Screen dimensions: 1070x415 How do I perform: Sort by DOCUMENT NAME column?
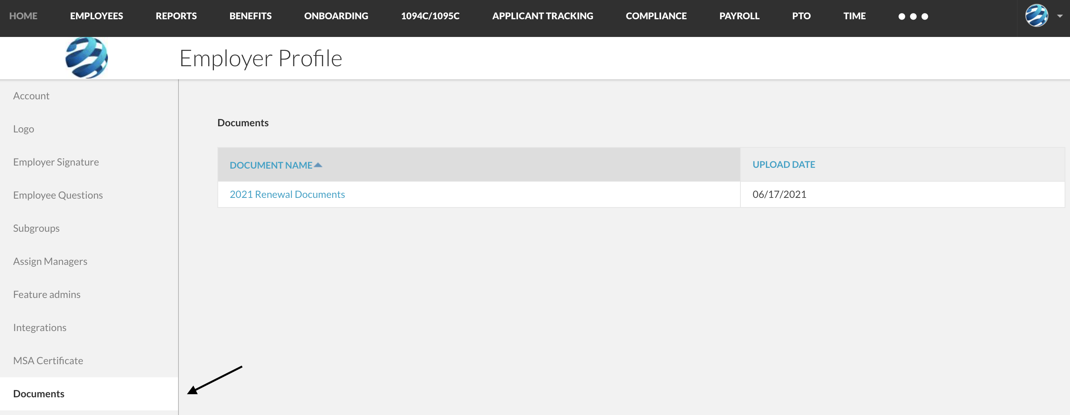tap(271, 165)
